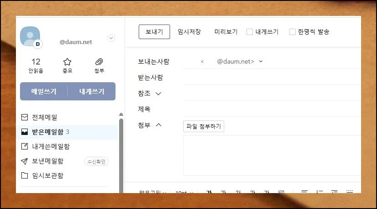Collapse the 첨부 attachment section
The width and height of the screenshot is (377, 209).
(159, 125)
